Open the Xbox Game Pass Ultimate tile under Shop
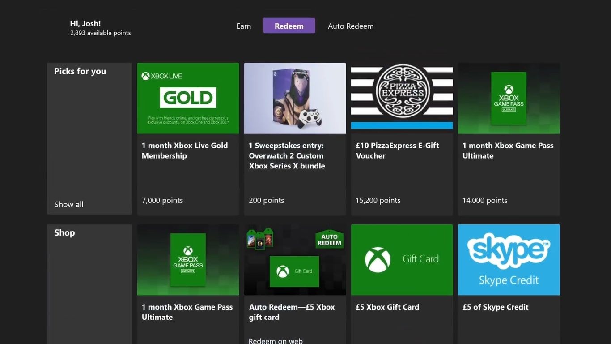This screenshot has height=344, width=611. click(187, 260)
